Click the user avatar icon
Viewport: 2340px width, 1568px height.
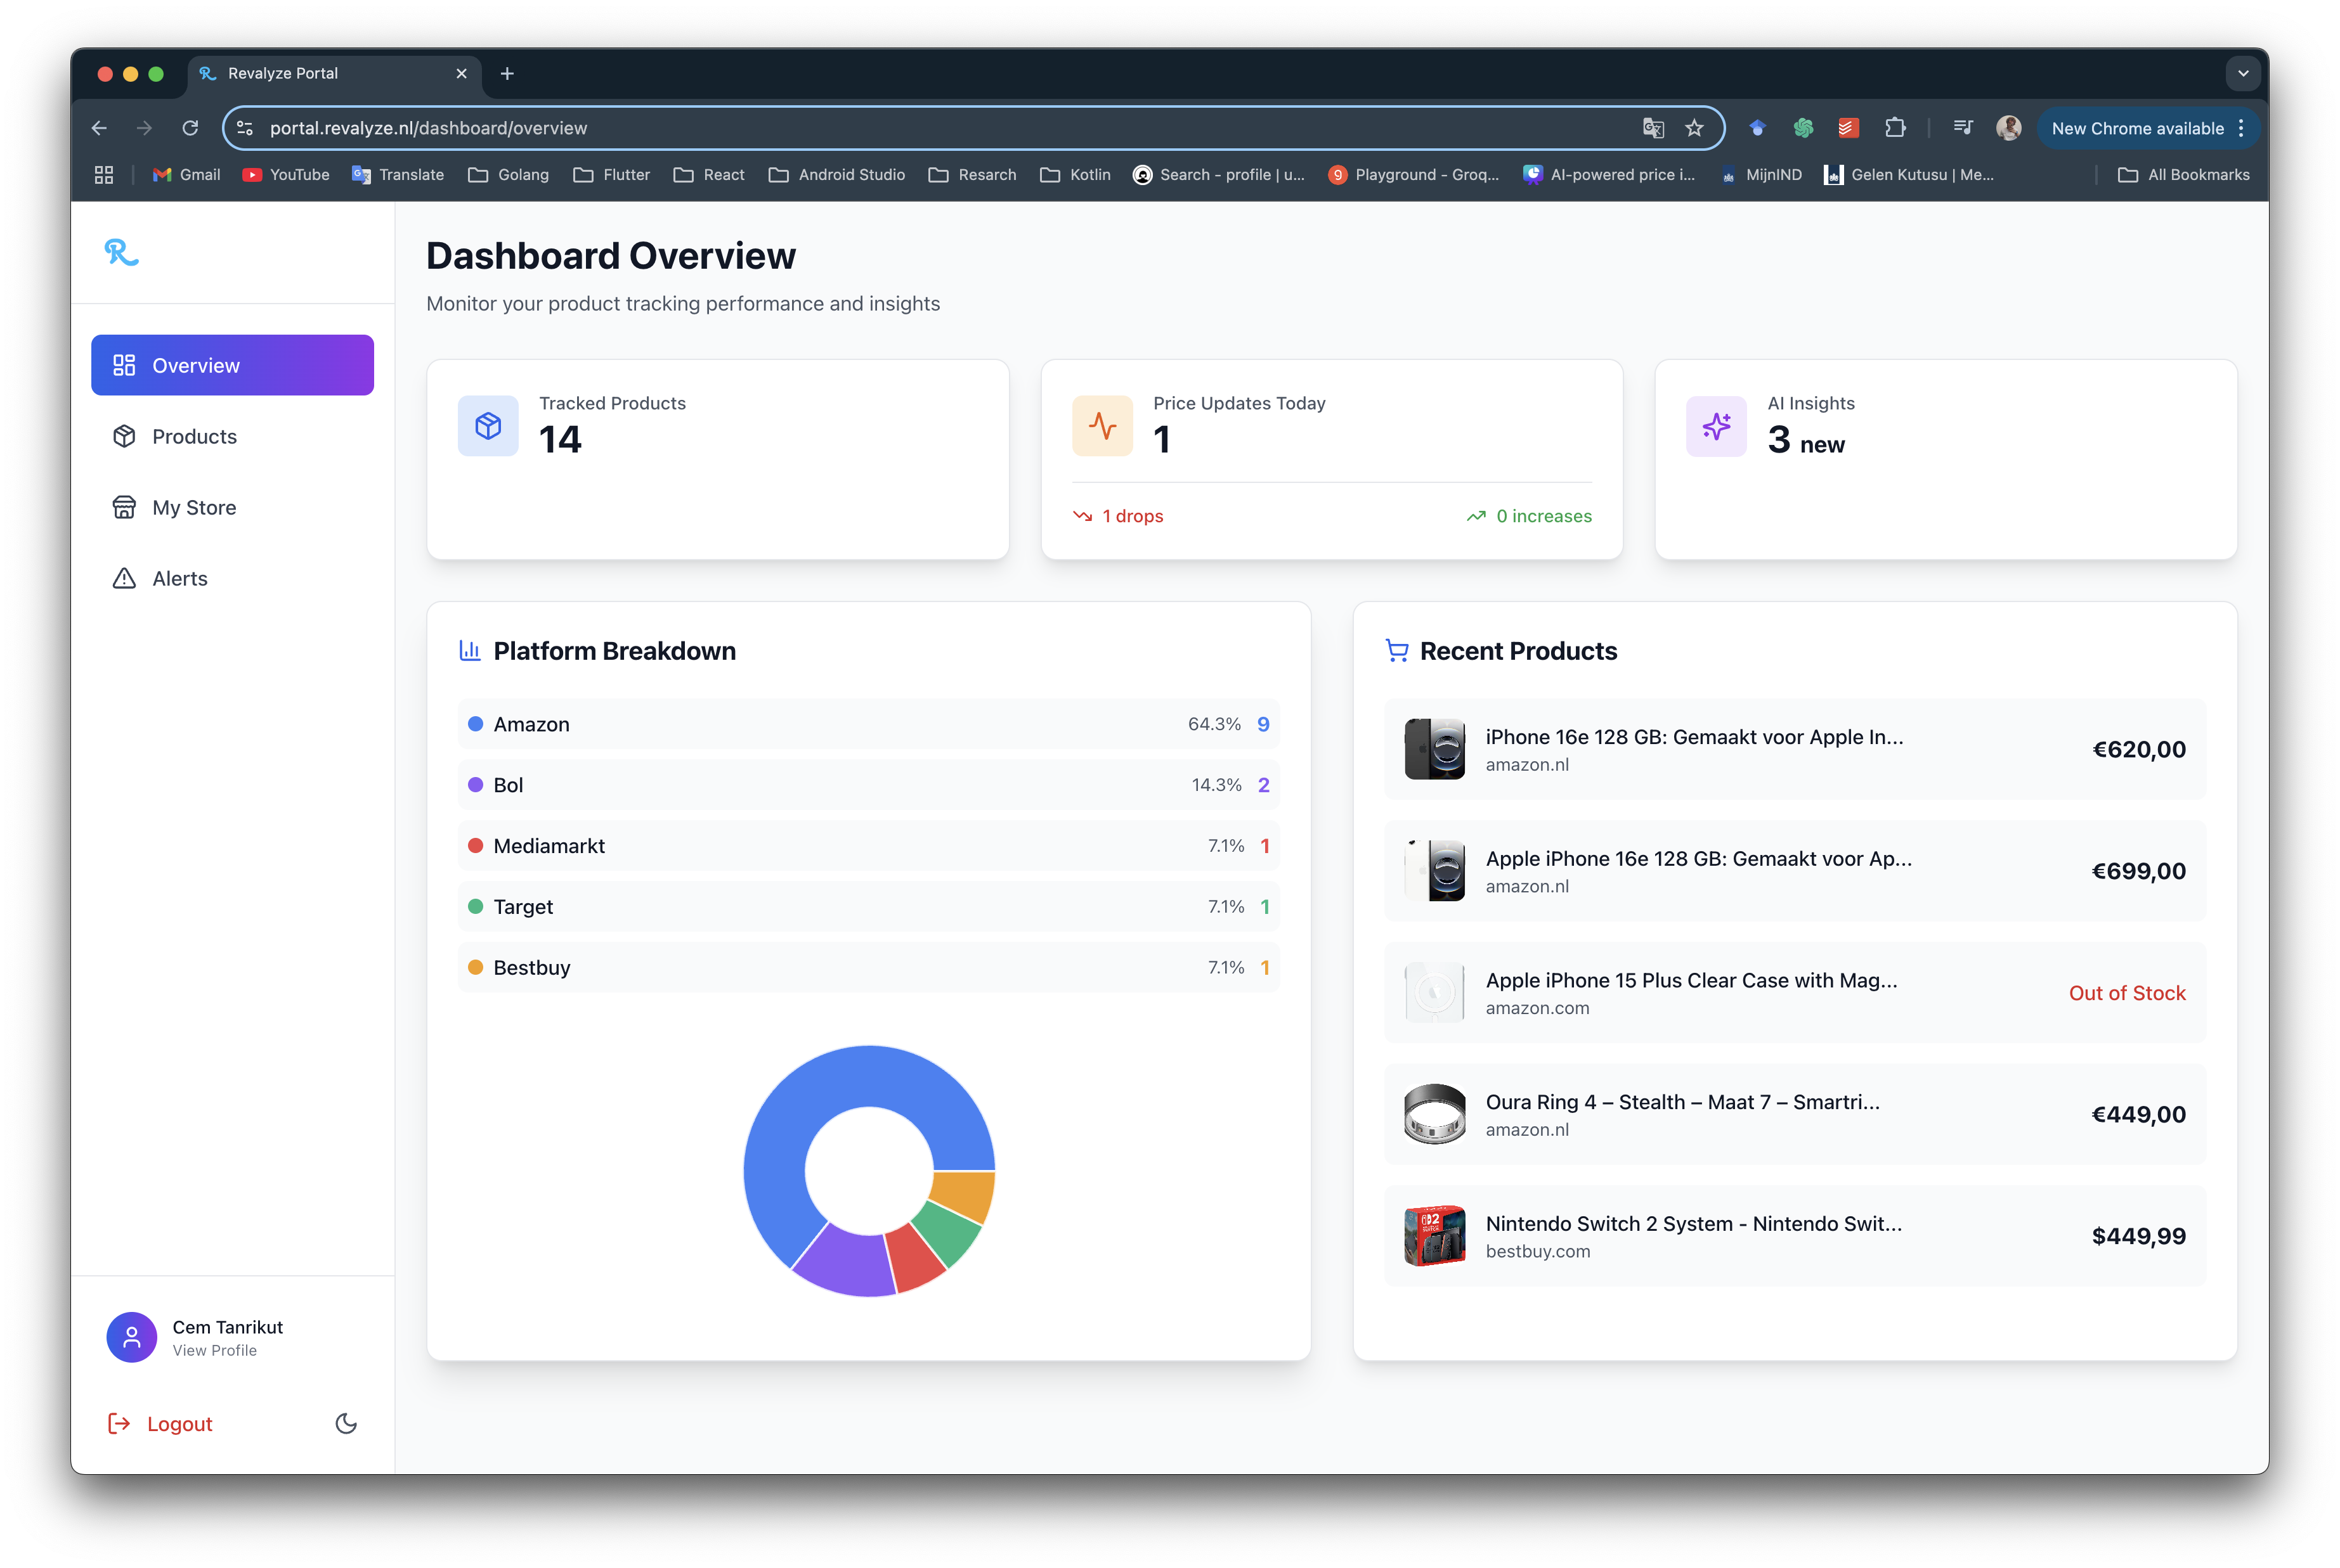pyautogui.click(x=132, y=1337)
